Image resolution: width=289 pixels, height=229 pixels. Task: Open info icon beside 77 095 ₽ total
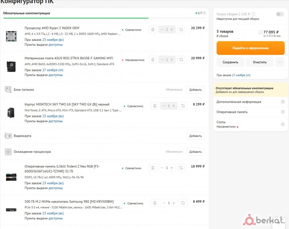(x=260, y=33)
